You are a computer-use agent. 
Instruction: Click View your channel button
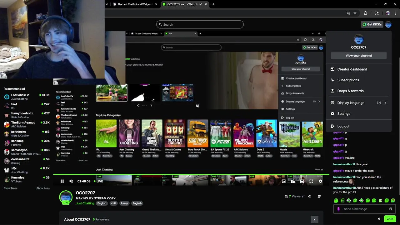pos(358,56)
